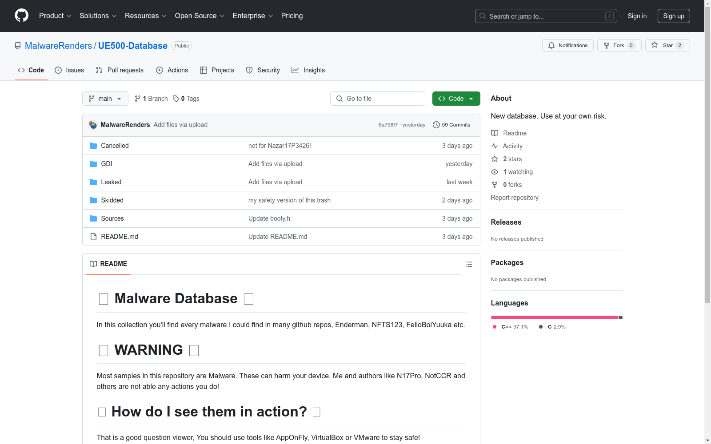711x444 pixels.
Task: Open the Releases section heading
Action: [506, 222]
